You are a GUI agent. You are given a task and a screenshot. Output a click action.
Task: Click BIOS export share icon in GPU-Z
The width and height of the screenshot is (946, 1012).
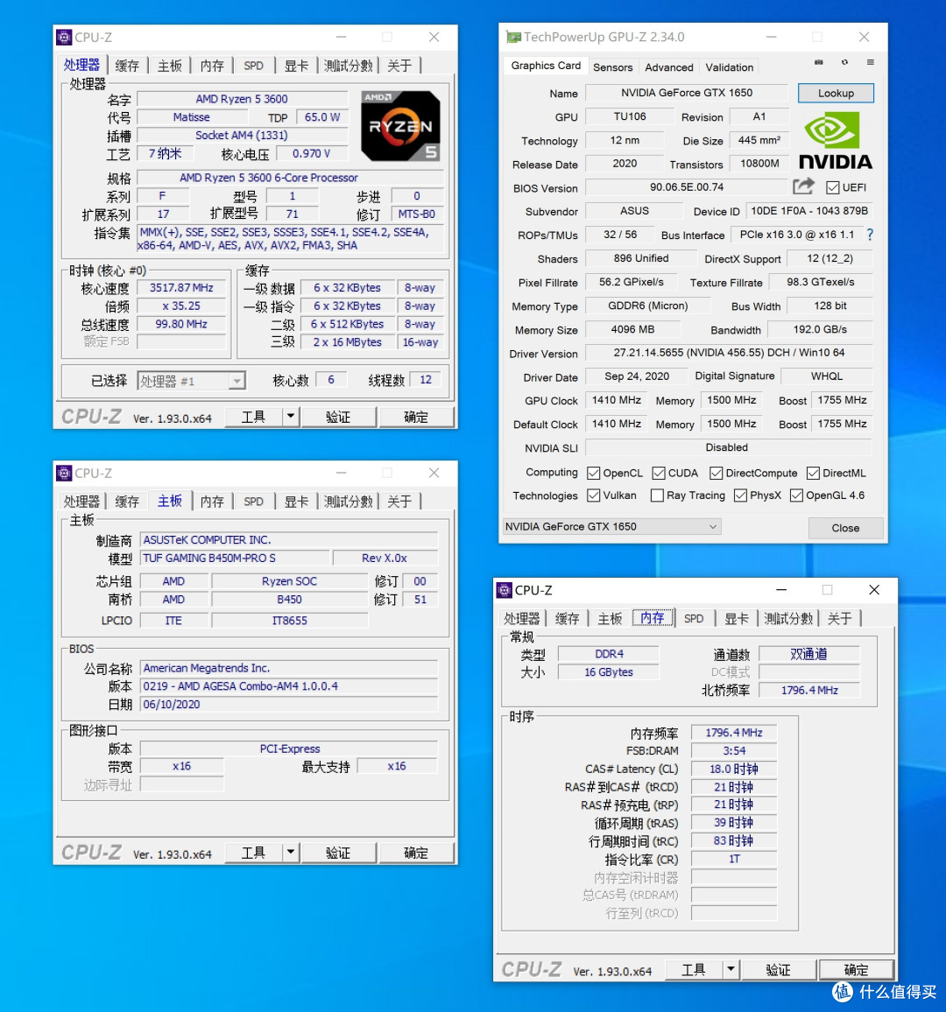coord(803,187)
